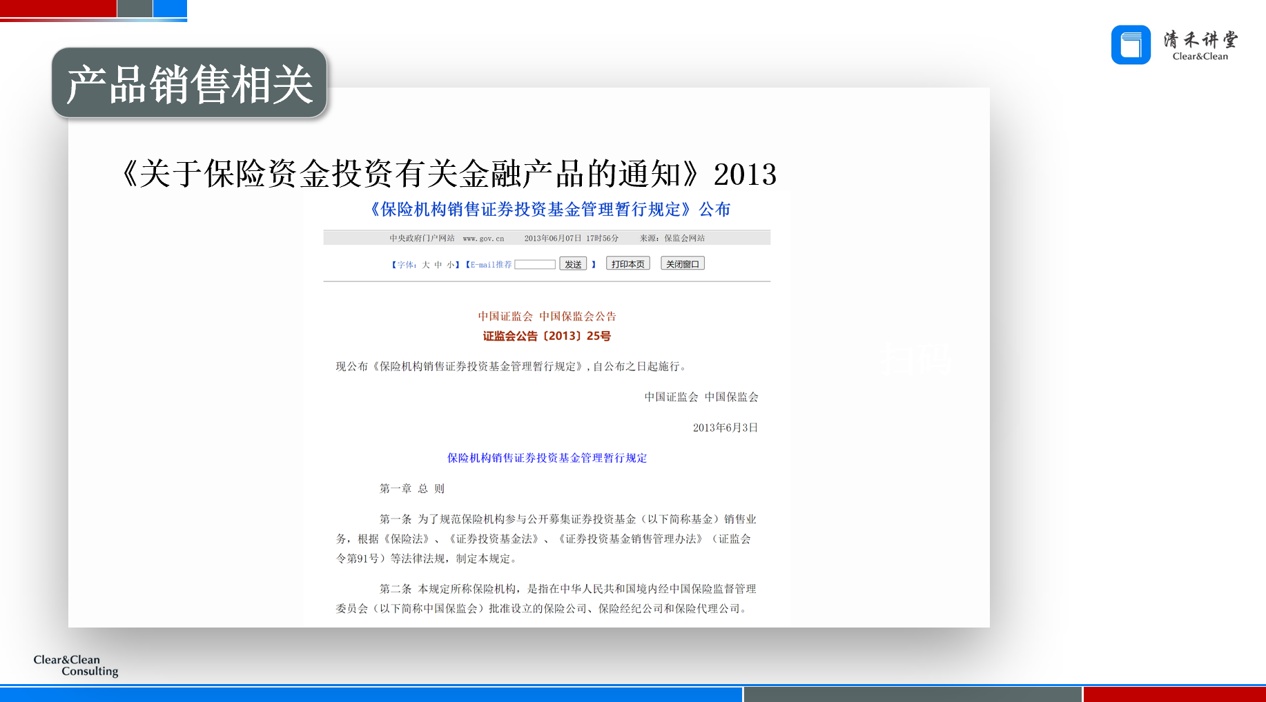Click the 关于保险资金投资有关金融产品的通知 2013 heading
This screenshot has height=702, width=1266.
coord(449,174)
